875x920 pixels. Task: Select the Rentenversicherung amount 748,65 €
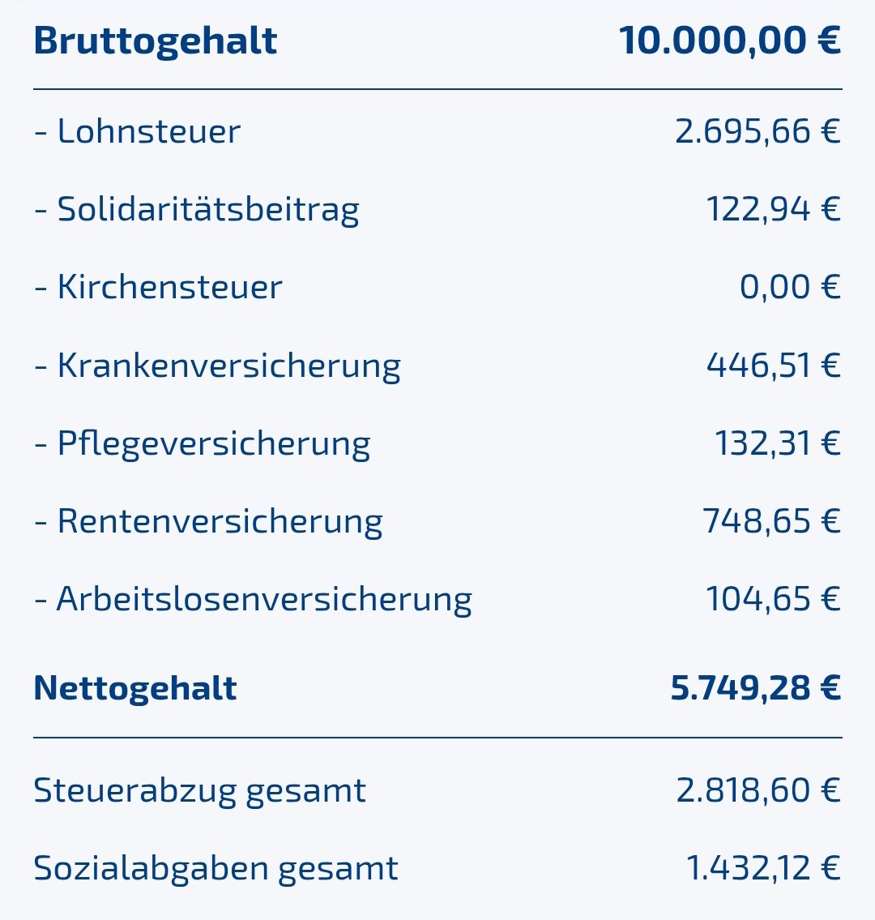pyautogui.click(x=771, y=521)
